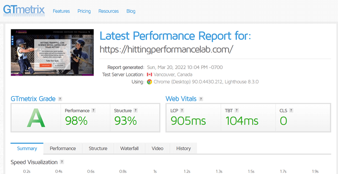Click the Chrome browser icon
The width and height of the screenshot is (338, 174).
pos(150,82)
